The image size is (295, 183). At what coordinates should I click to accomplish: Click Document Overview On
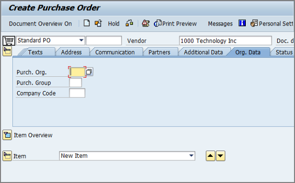pyautogui.click(x=40, y=24)
